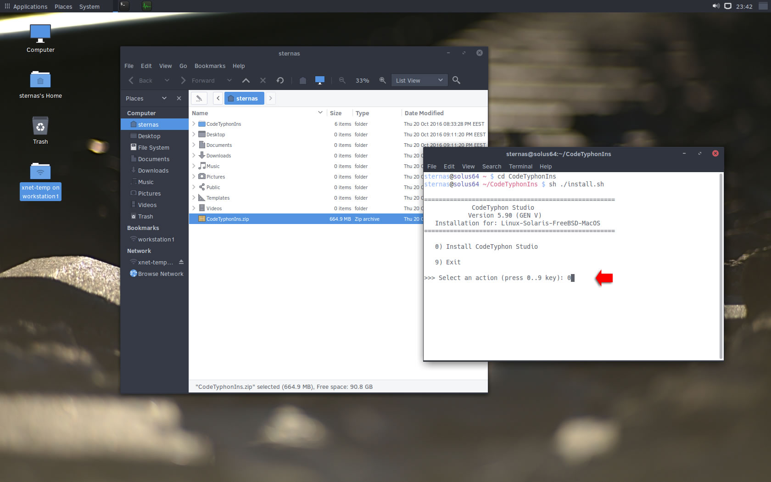
Task: Open Places menu in top panel
Action: 63,6
